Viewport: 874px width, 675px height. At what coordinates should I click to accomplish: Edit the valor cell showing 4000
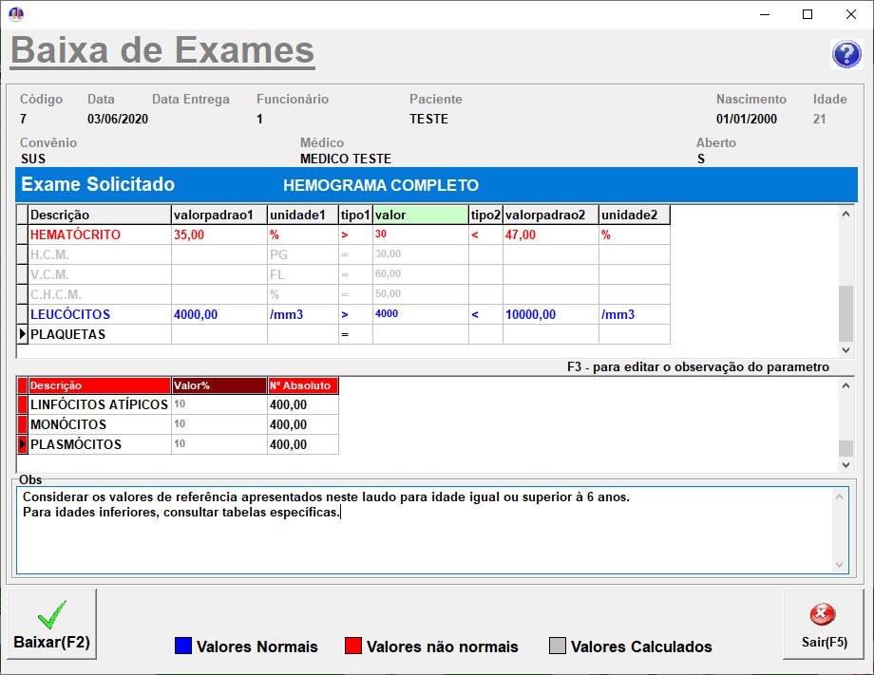pos(420,314)
